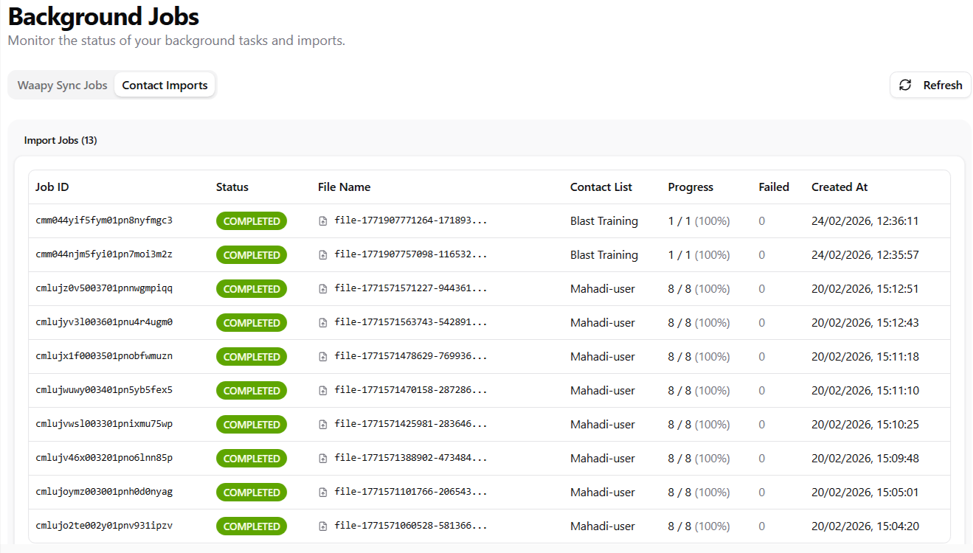
Task: Click the file icon beside file-1771907757098
Action: coord(323,255)
